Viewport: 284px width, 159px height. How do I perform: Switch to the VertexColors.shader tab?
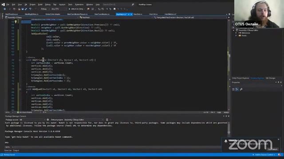[53, 14]
